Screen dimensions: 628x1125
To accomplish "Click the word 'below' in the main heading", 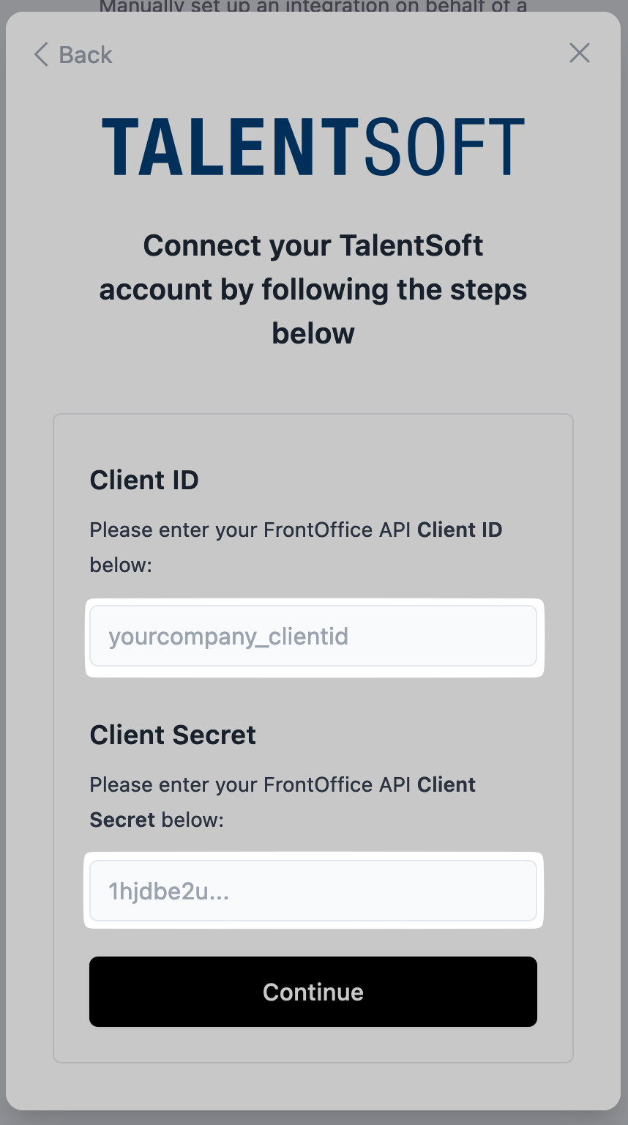I will (313, 333).
